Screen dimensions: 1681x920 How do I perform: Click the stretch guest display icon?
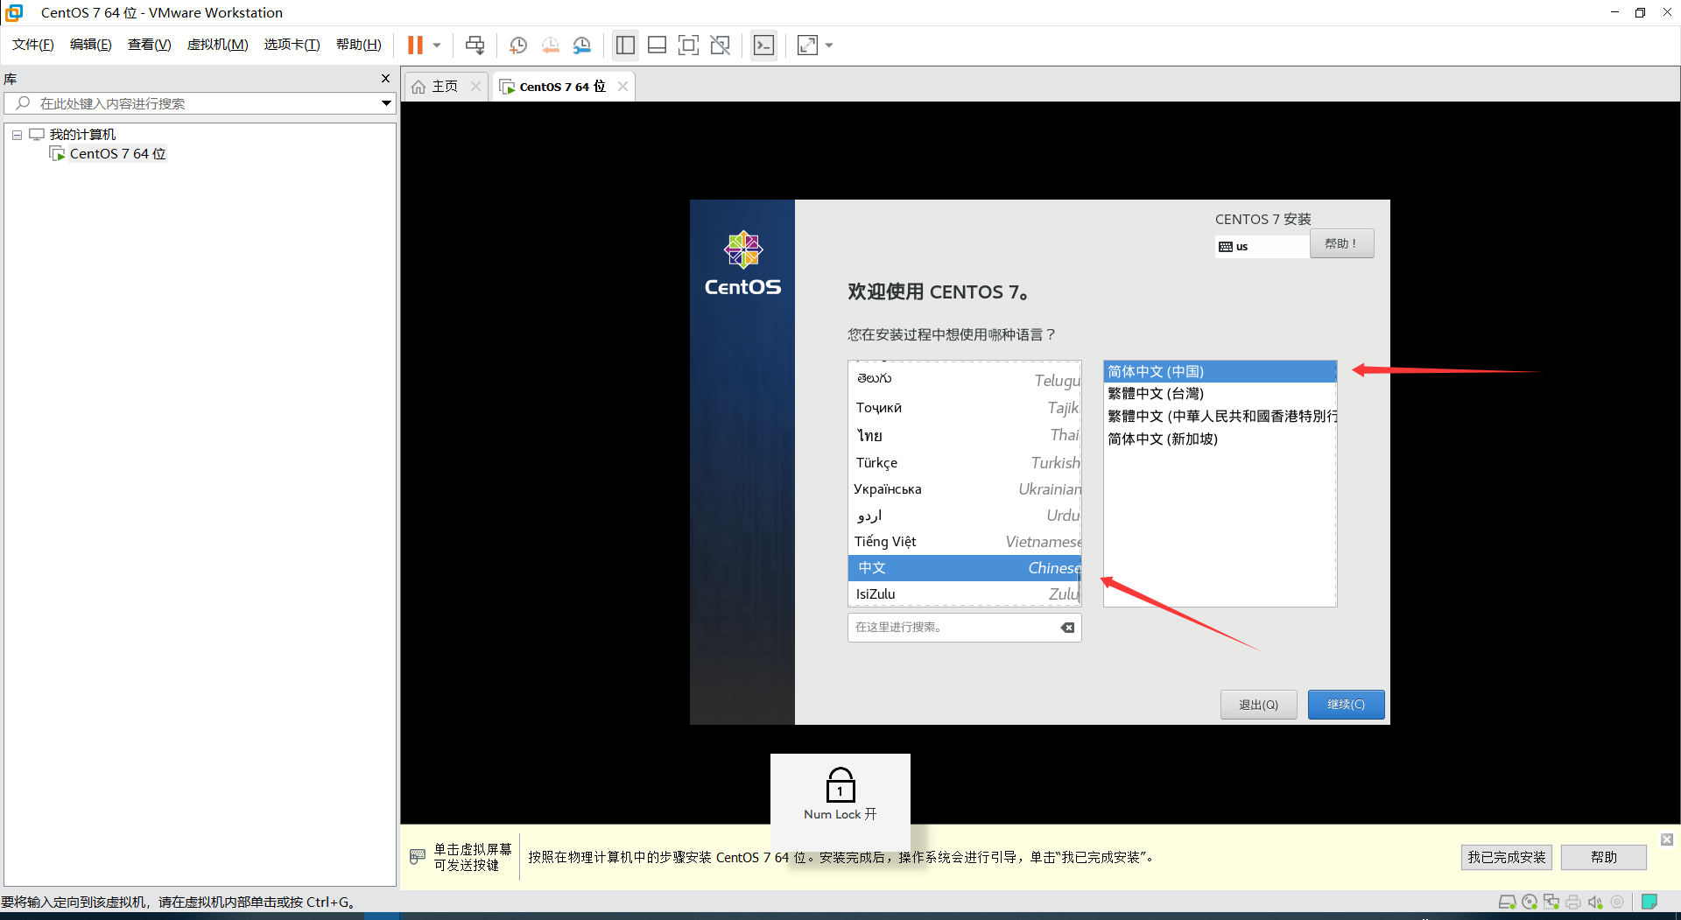click(807, 45)
